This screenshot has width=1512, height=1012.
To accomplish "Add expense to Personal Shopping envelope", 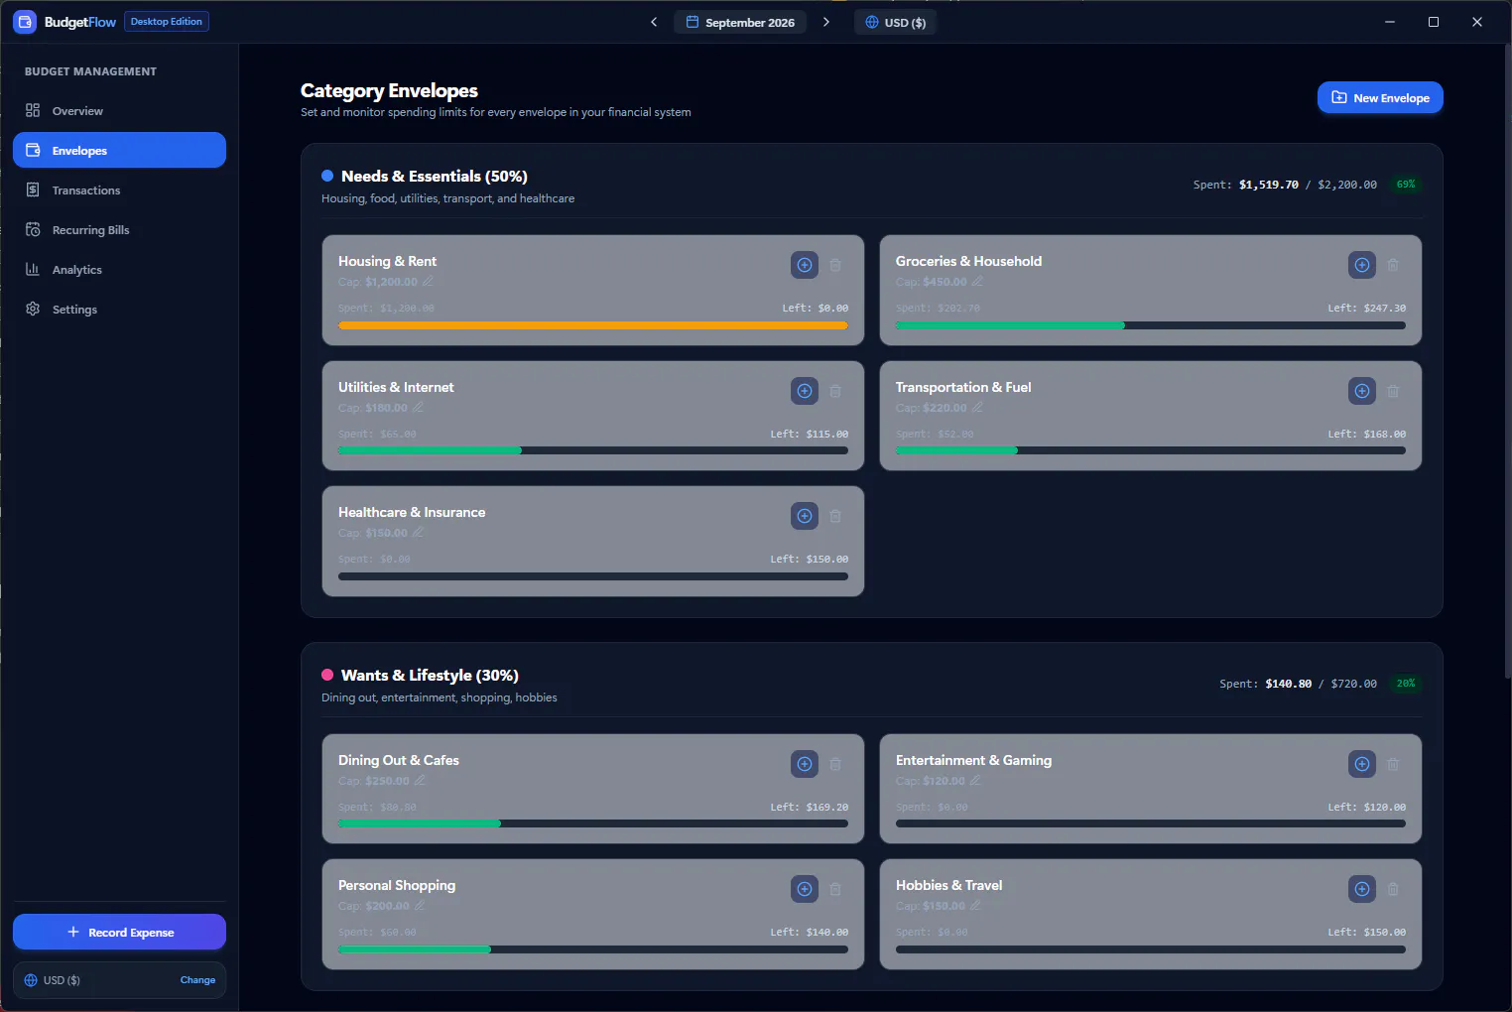I will [805, 889].
